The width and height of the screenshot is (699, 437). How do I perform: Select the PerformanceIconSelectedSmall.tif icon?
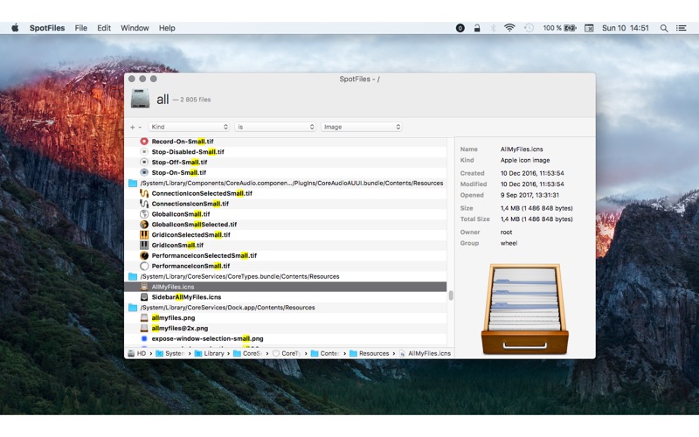(144, 256)
